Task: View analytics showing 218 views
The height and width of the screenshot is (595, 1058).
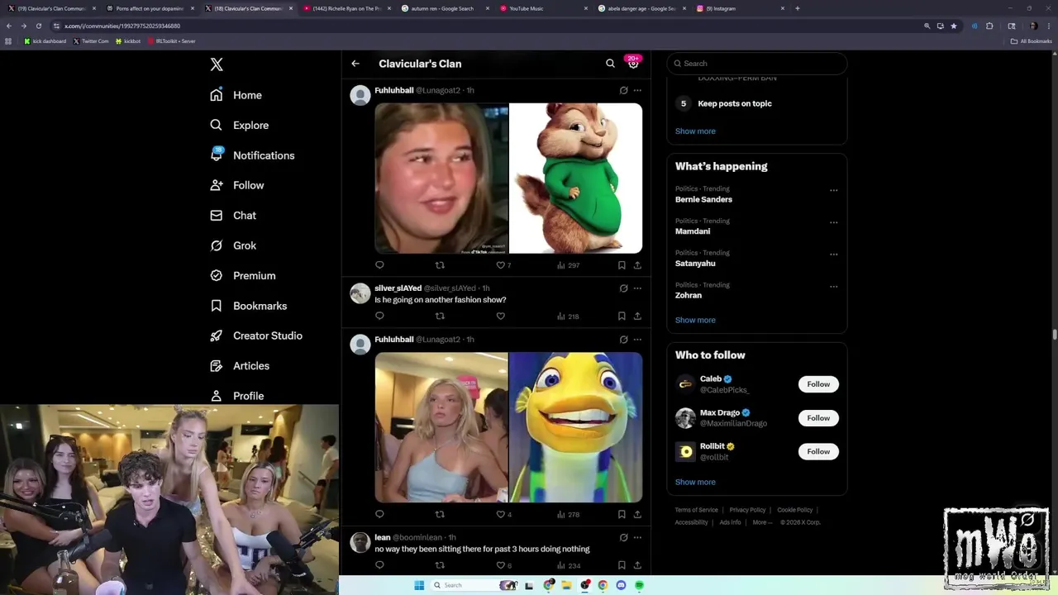Action: coord(568,316)
